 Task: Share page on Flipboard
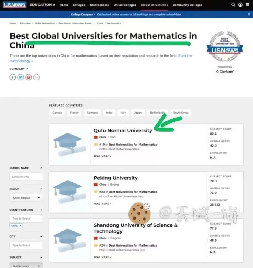pos(29,77)
